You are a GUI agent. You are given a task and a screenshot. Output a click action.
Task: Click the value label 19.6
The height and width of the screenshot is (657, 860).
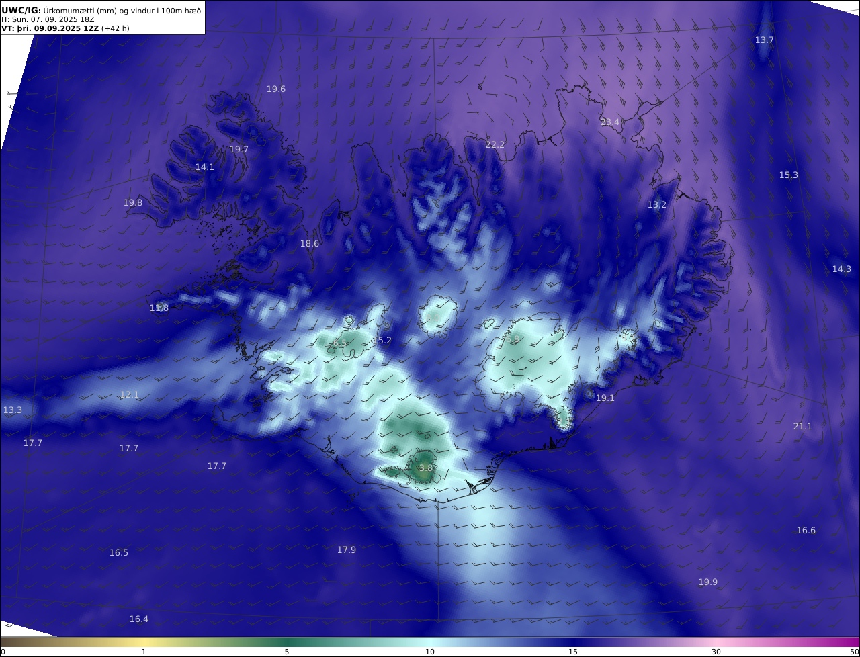pyautogui.click(x=276, y=89)
